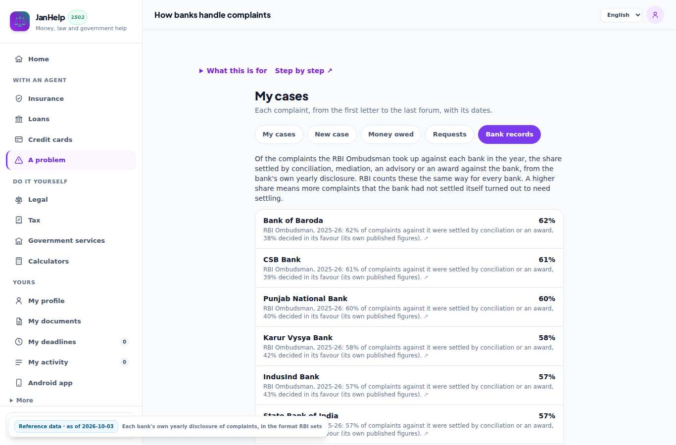Viewport: 676px width, 445px height.
Task: Open the user profile avatar icon
Action: click(655, 15)
